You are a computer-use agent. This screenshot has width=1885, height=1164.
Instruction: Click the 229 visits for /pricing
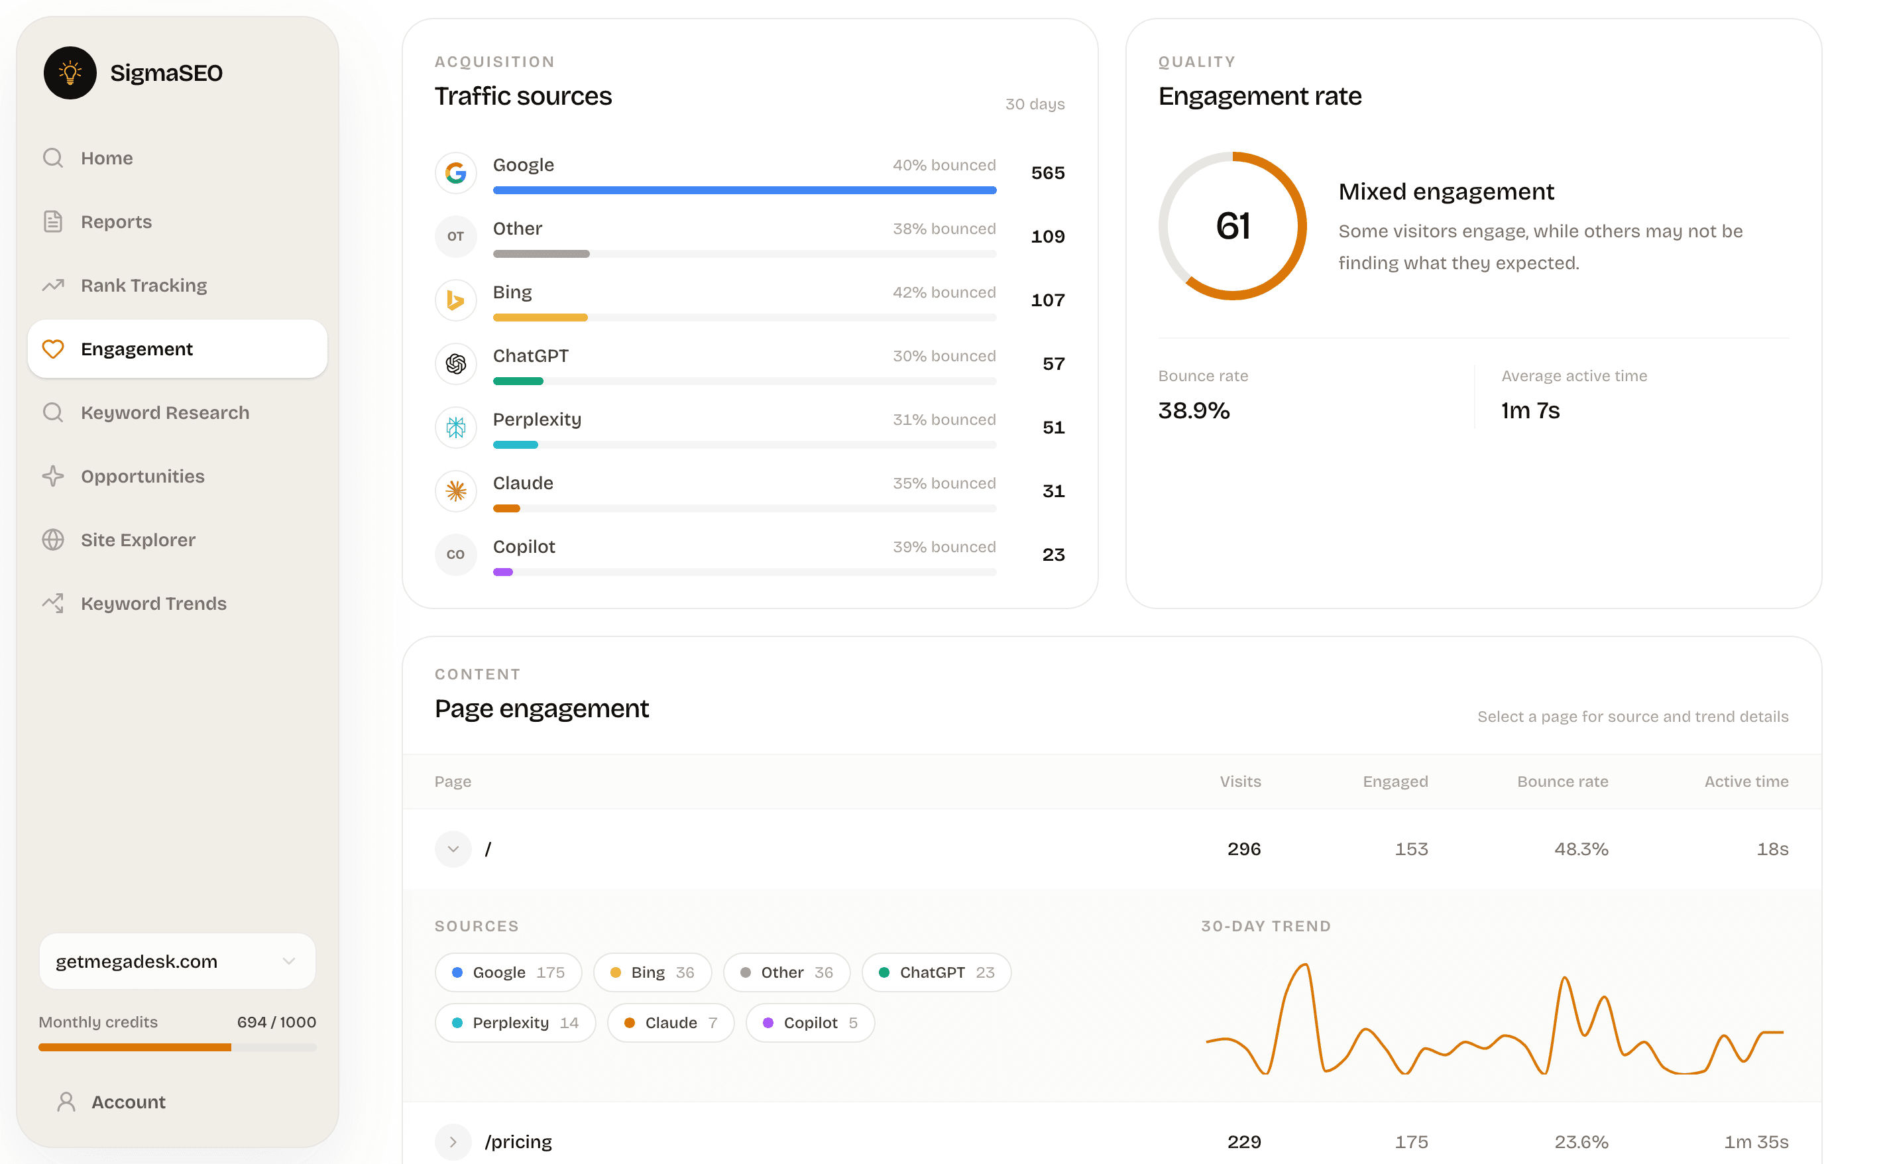(1244, 1141)
